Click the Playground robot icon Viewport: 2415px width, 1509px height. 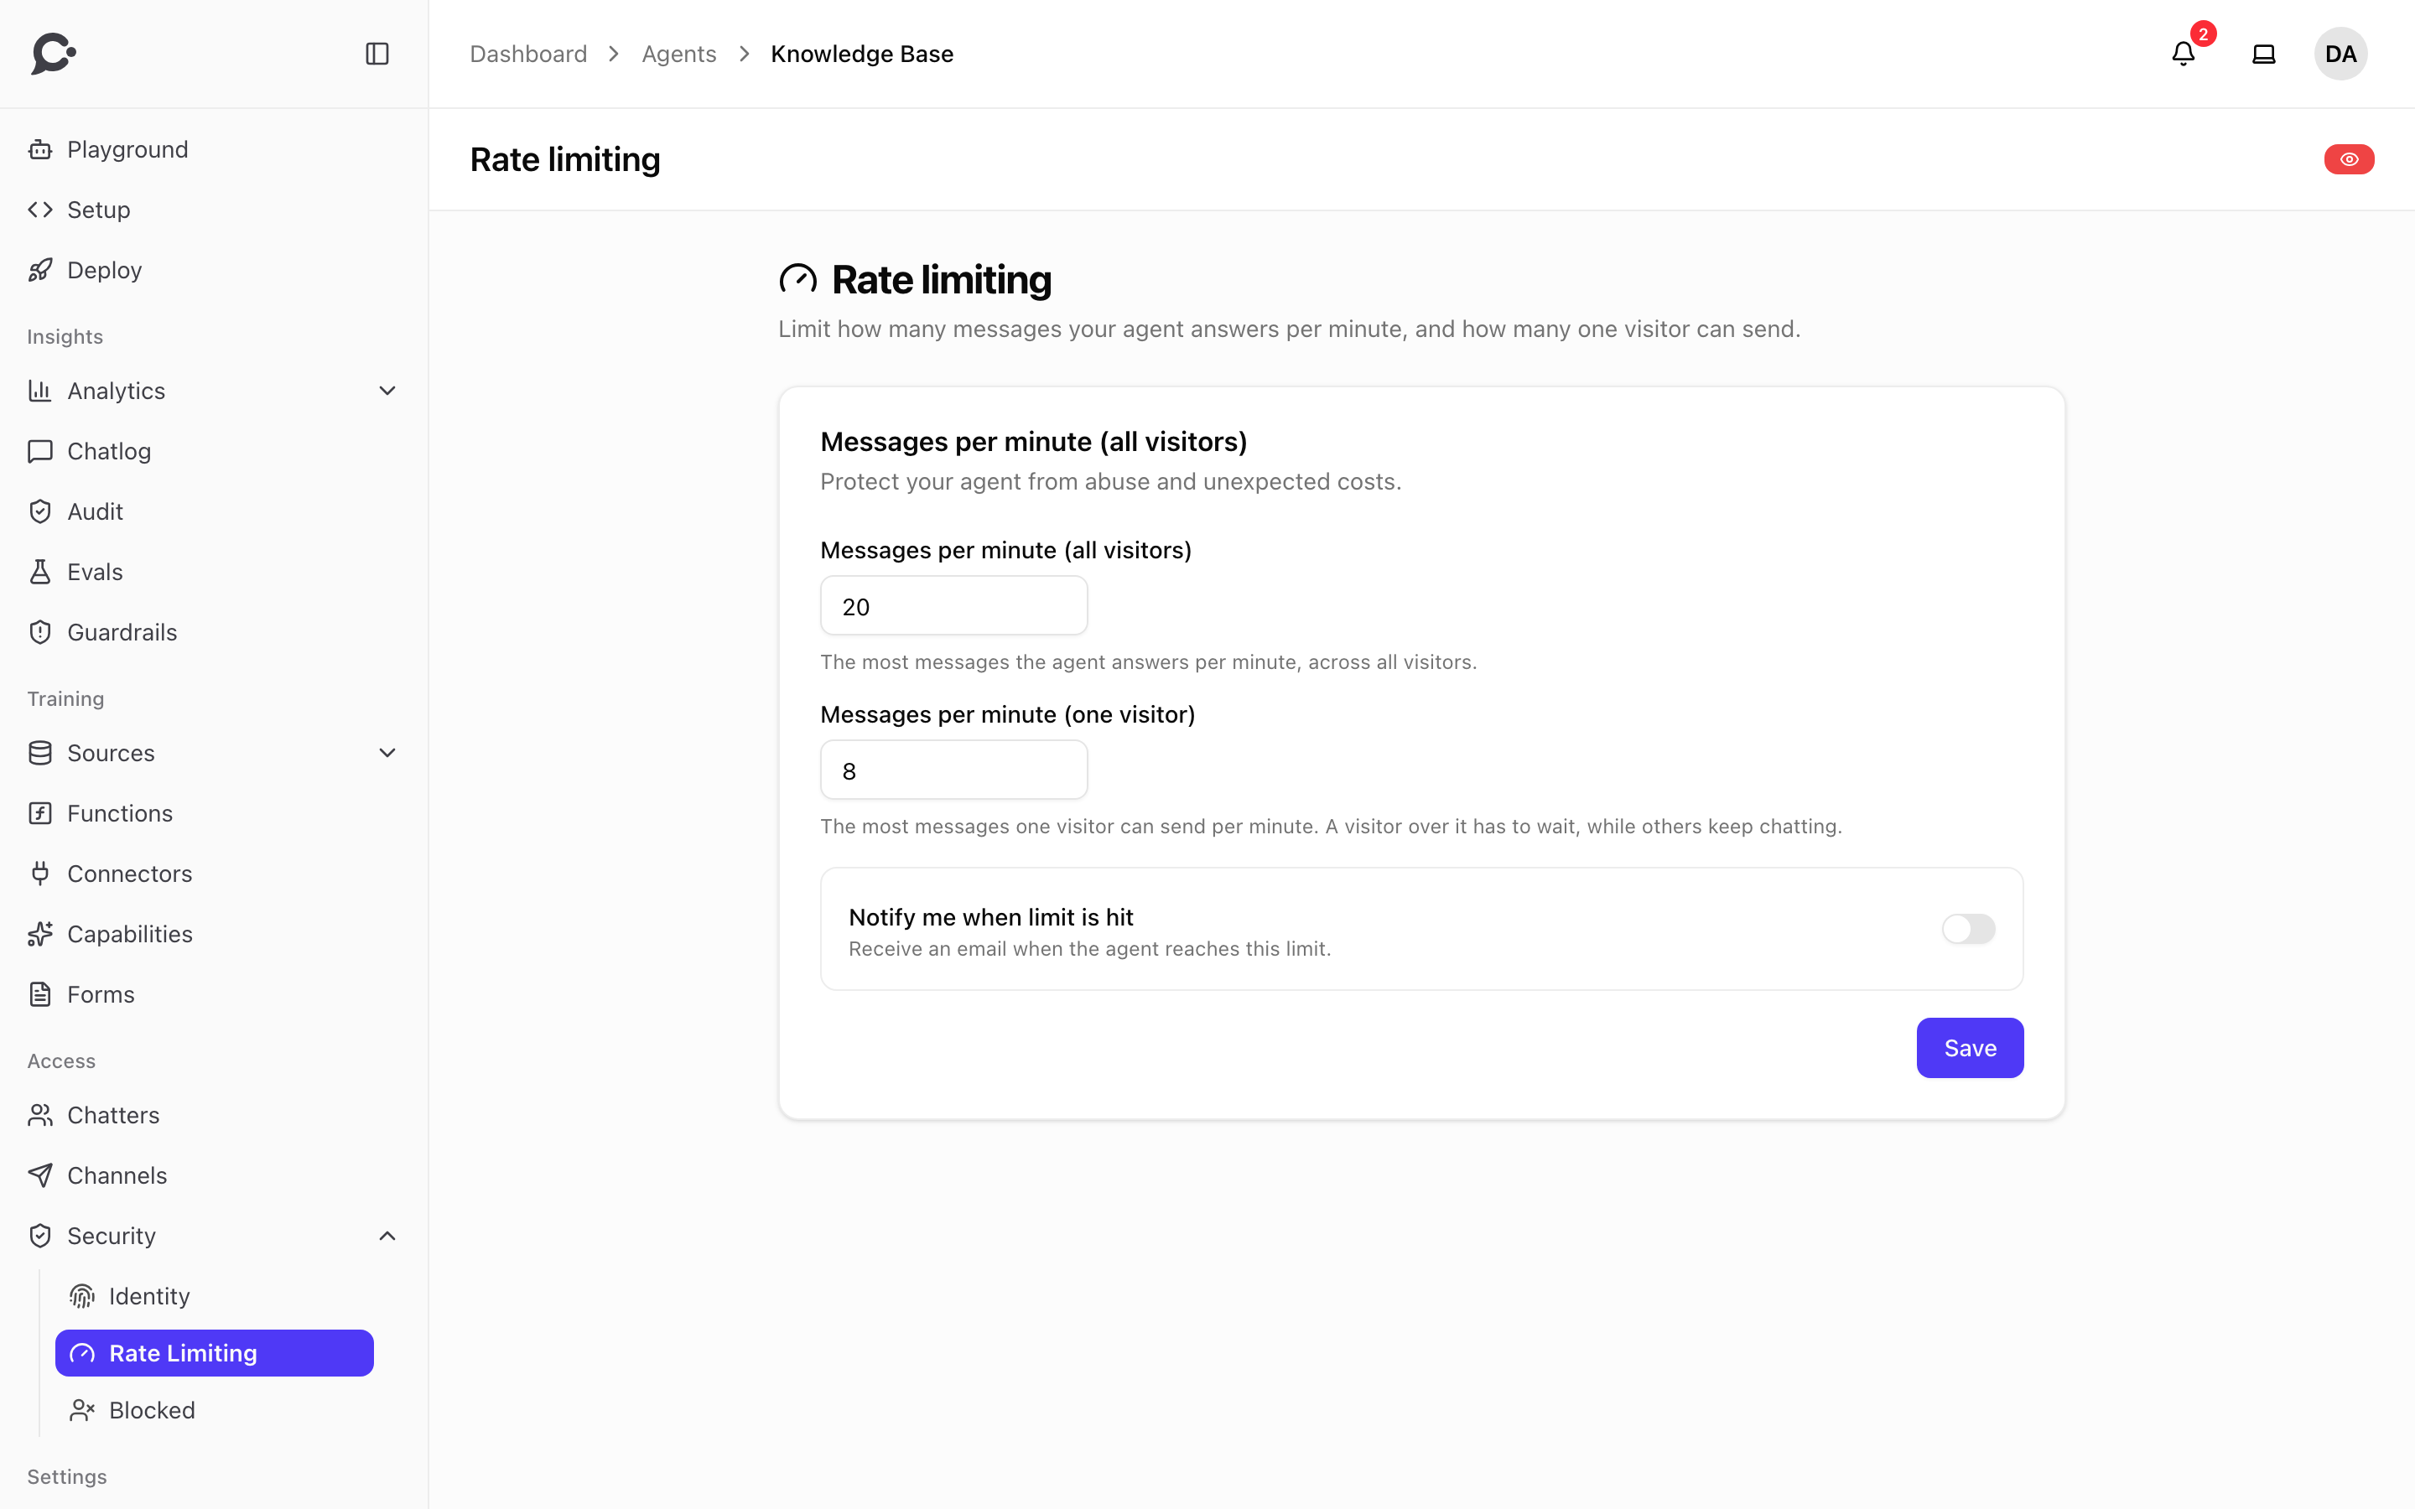coord(40,150)
